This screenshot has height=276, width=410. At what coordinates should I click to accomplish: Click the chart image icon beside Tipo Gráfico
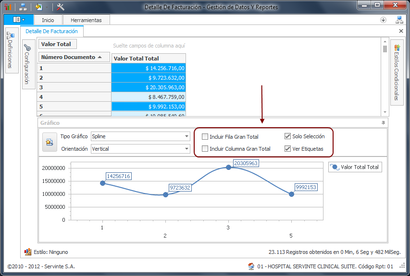point(49,142)
